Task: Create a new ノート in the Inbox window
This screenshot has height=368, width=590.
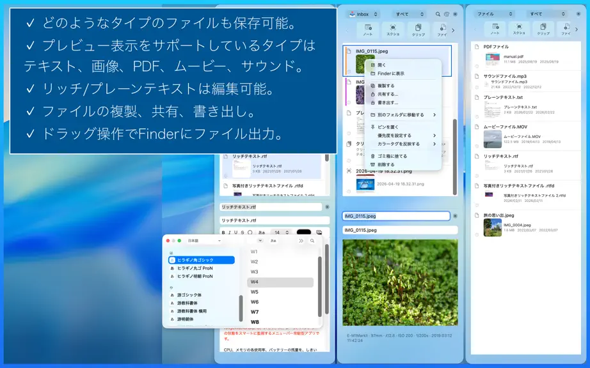Action: coord(367,30)
